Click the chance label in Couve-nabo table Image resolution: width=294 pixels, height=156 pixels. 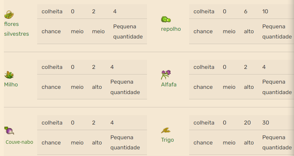click(x=51, y=143)
